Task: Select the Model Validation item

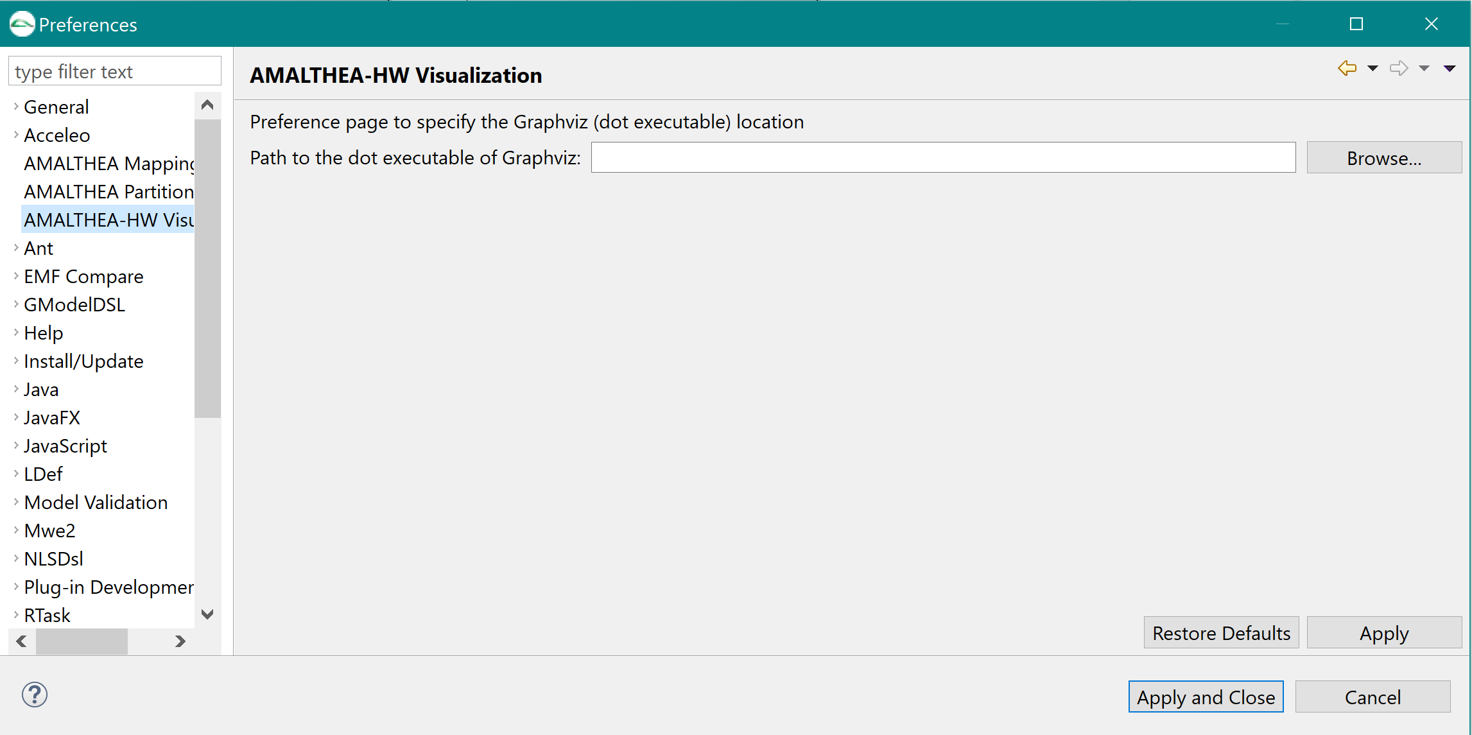Action: point(96,502)
